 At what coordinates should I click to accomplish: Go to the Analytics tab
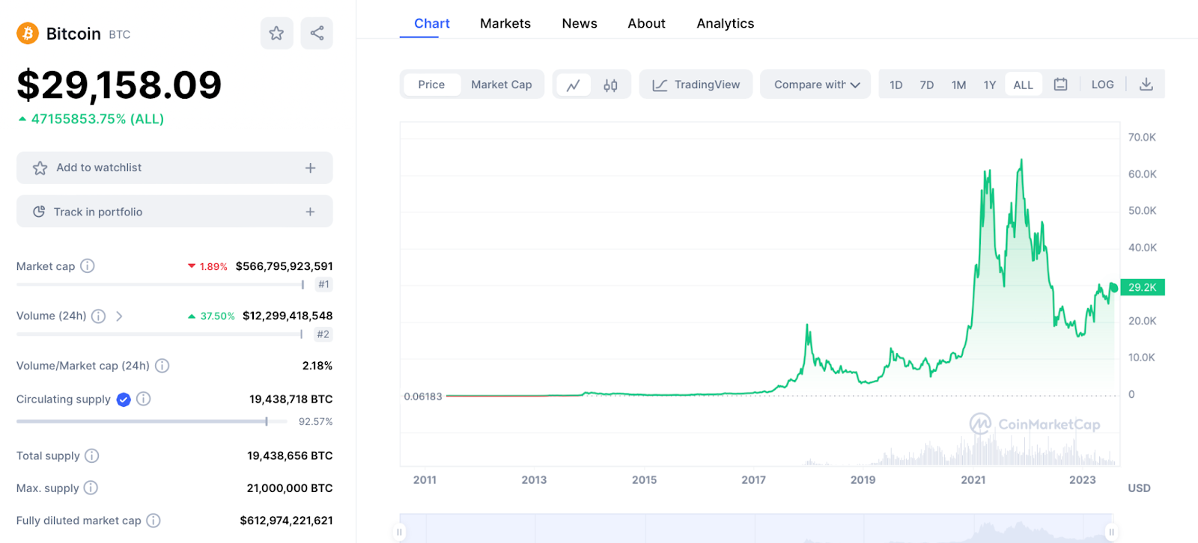[726, 23]
